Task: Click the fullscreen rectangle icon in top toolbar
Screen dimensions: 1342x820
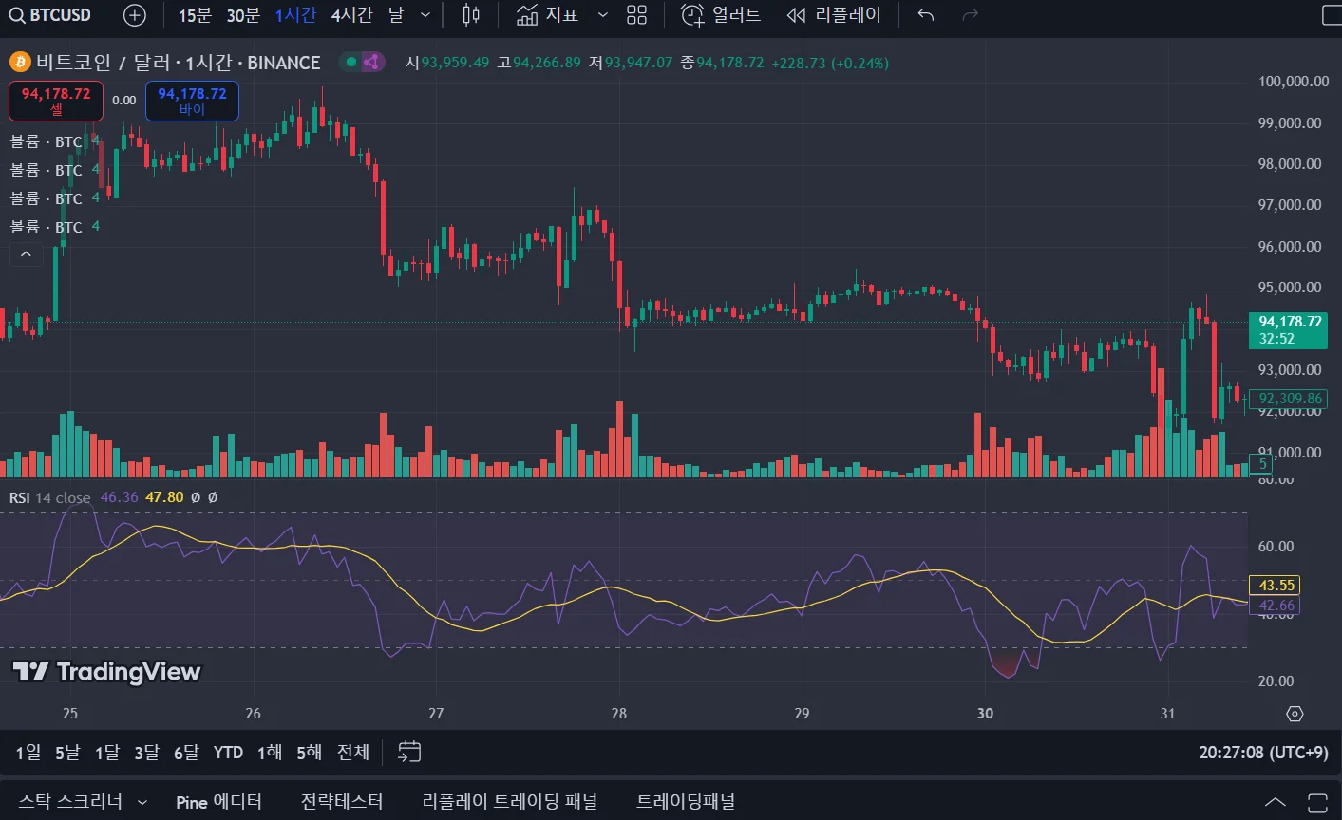Action: click(1332, 15)
